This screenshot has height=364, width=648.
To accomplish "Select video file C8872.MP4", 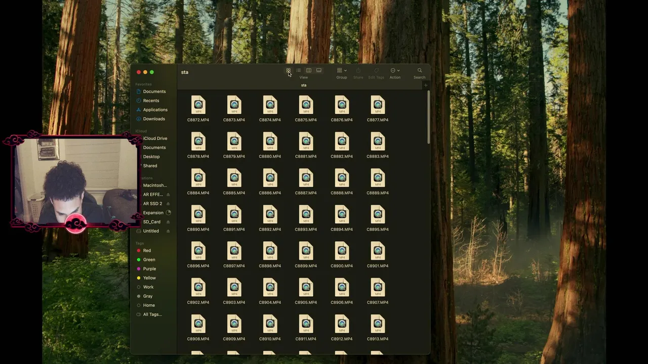I will 198,105.
